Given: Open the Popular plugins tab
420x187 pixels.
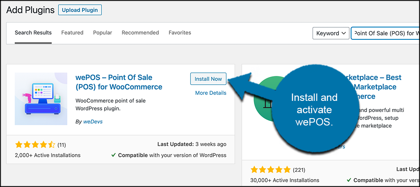Looking at the screenshot, I should pyautogui.click(x=103, y=33).
